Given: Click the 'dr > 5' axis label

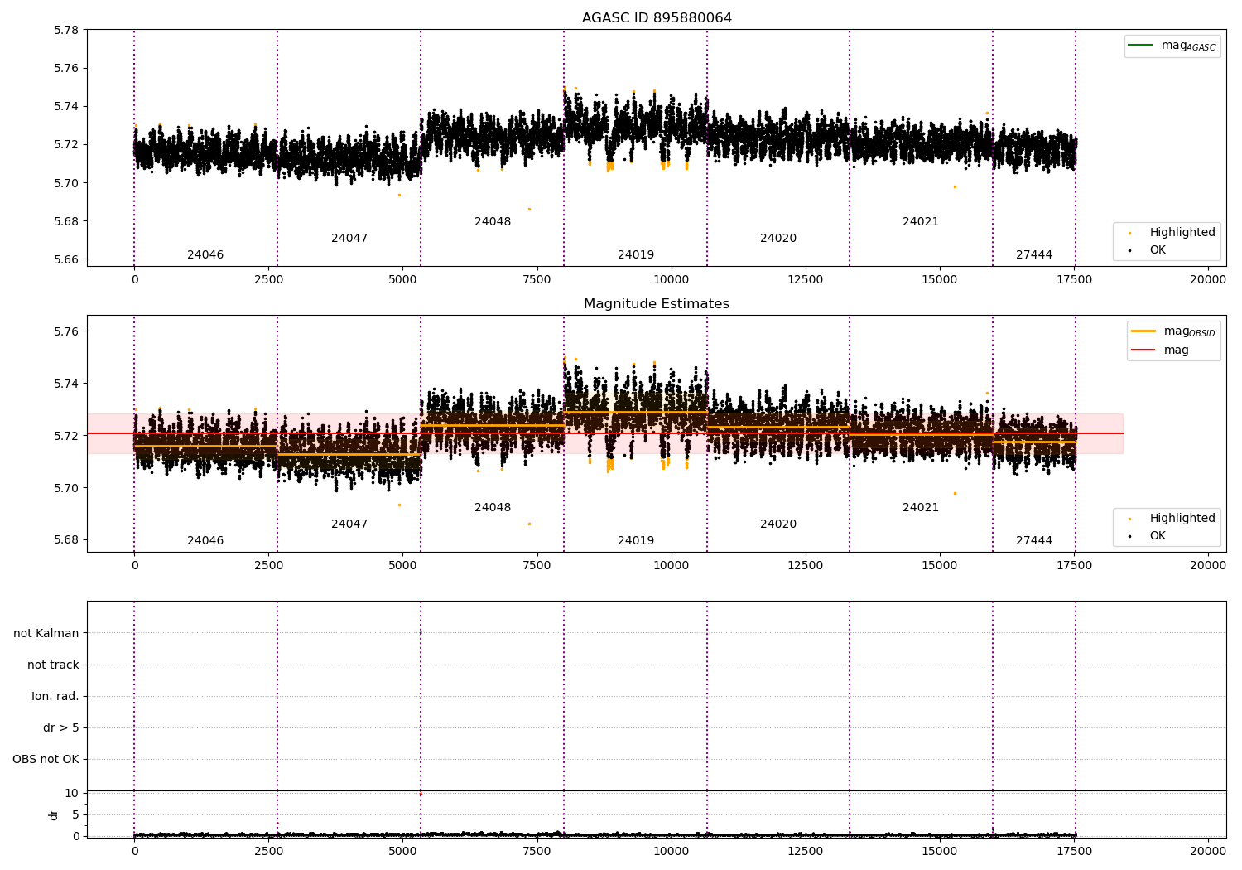Looking at the screenshot, I should point(61,728).
